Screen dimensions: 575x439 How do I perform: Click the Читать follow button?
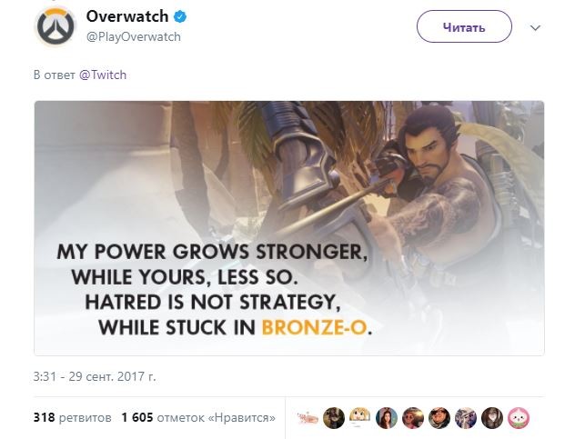464,26
